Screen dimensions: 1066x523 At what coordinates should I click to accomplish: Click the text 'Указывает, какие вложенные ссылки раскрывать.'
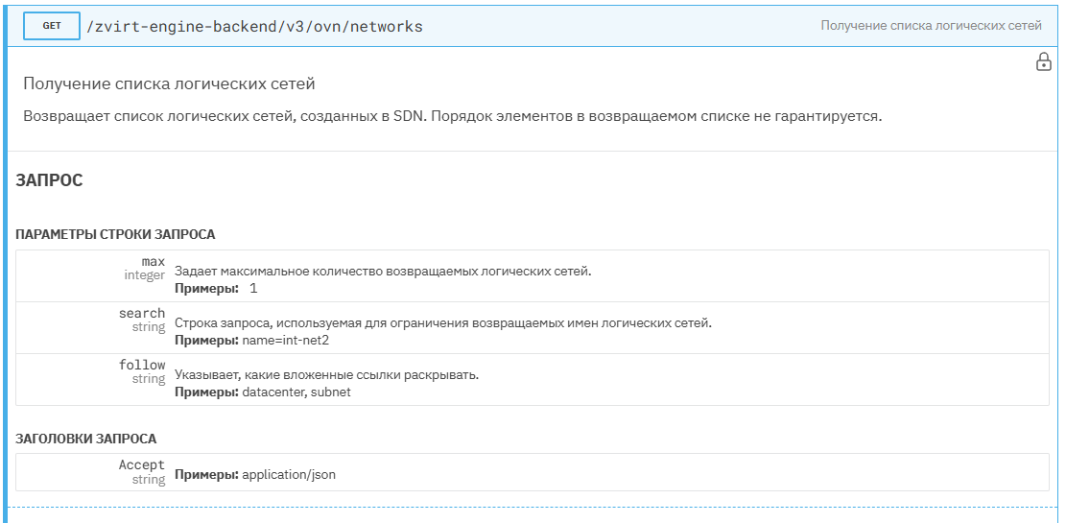327,375
